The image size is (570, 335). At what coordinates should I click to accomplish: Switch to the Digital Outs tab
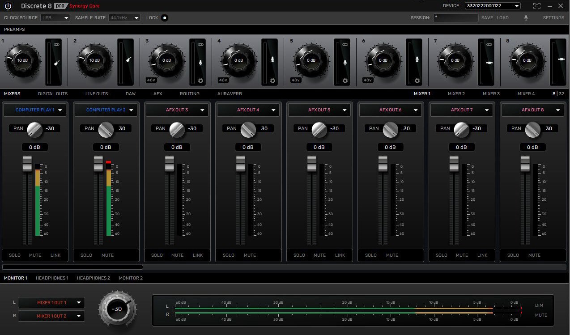[53, 94]
